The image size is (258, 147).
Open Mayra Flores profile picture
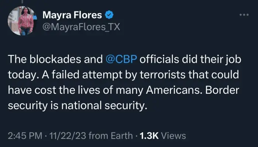click(22, 21)
